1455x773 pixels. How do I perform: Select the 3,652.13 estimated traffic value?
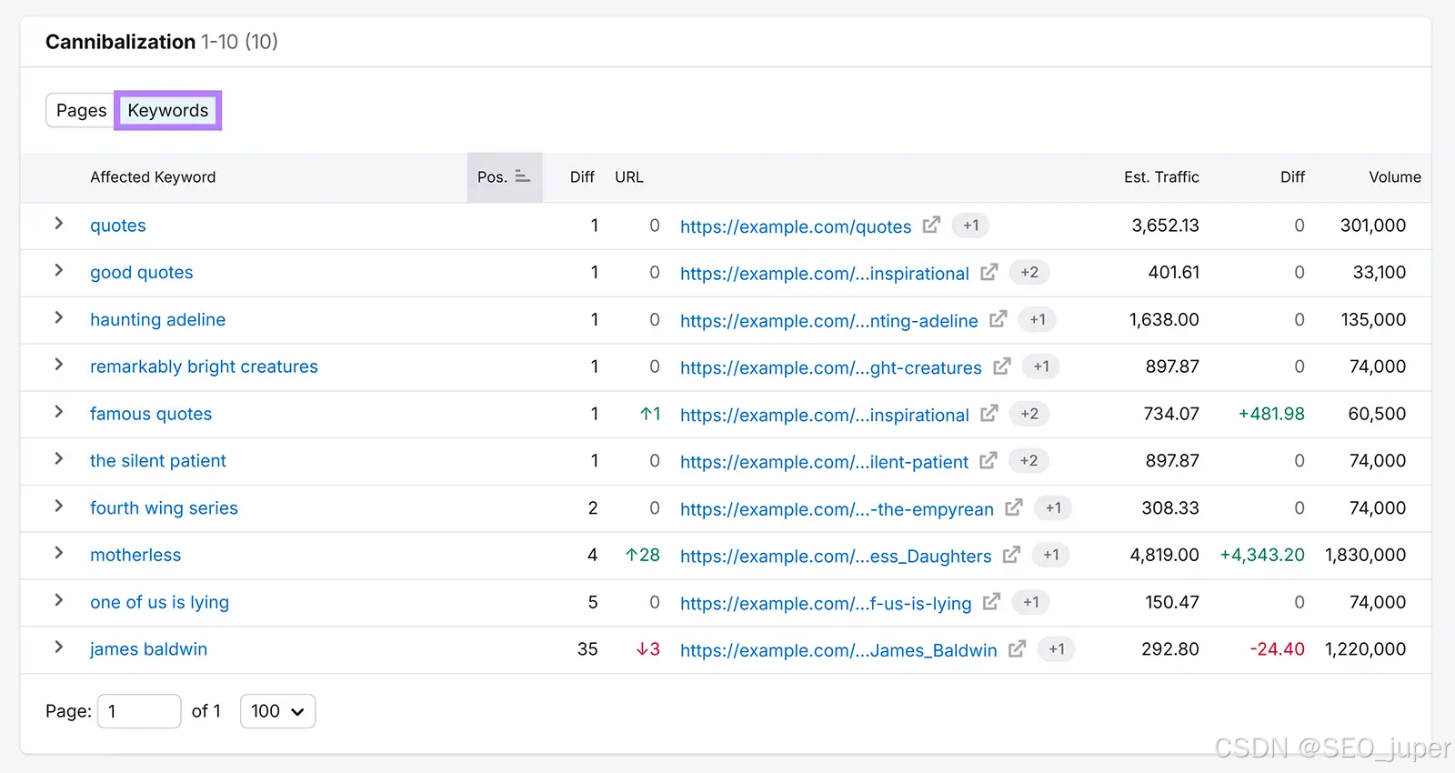(1165, 226)
